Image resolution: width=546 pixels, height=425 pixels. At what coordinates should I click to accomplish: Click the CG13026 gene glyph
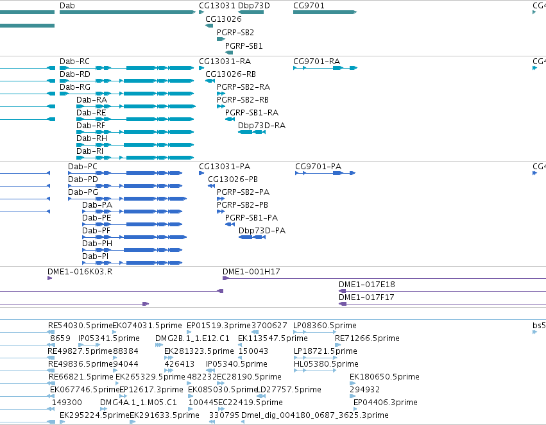209,26
